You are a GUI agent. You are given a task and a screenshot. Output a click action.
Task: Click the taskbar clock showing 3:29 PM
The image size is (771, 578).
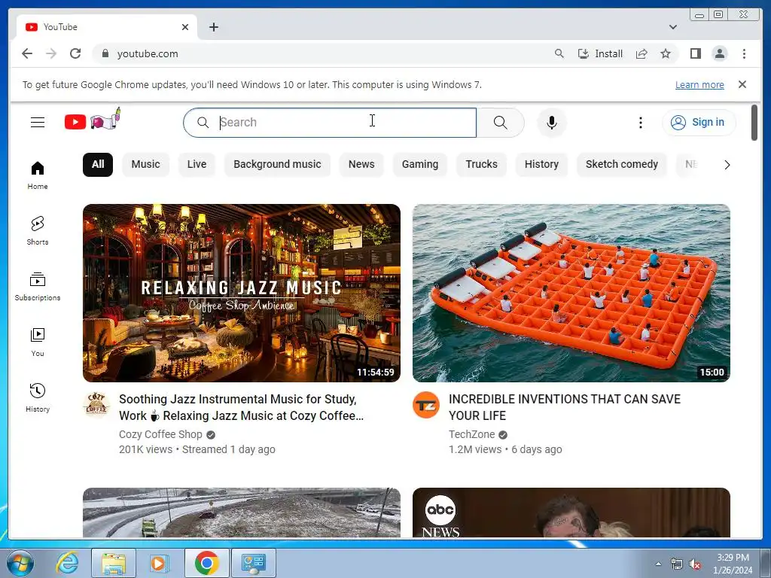click(x=733, y=564)
